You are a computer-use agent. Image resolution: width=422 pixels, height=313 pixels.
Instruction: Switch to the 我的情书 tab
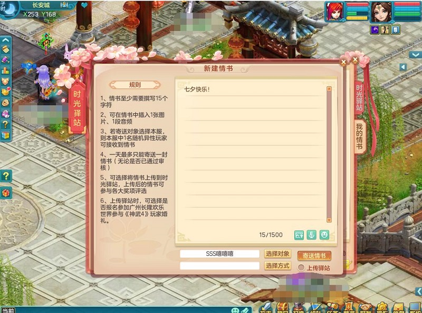pyautogui.click(x=360, y=136)
